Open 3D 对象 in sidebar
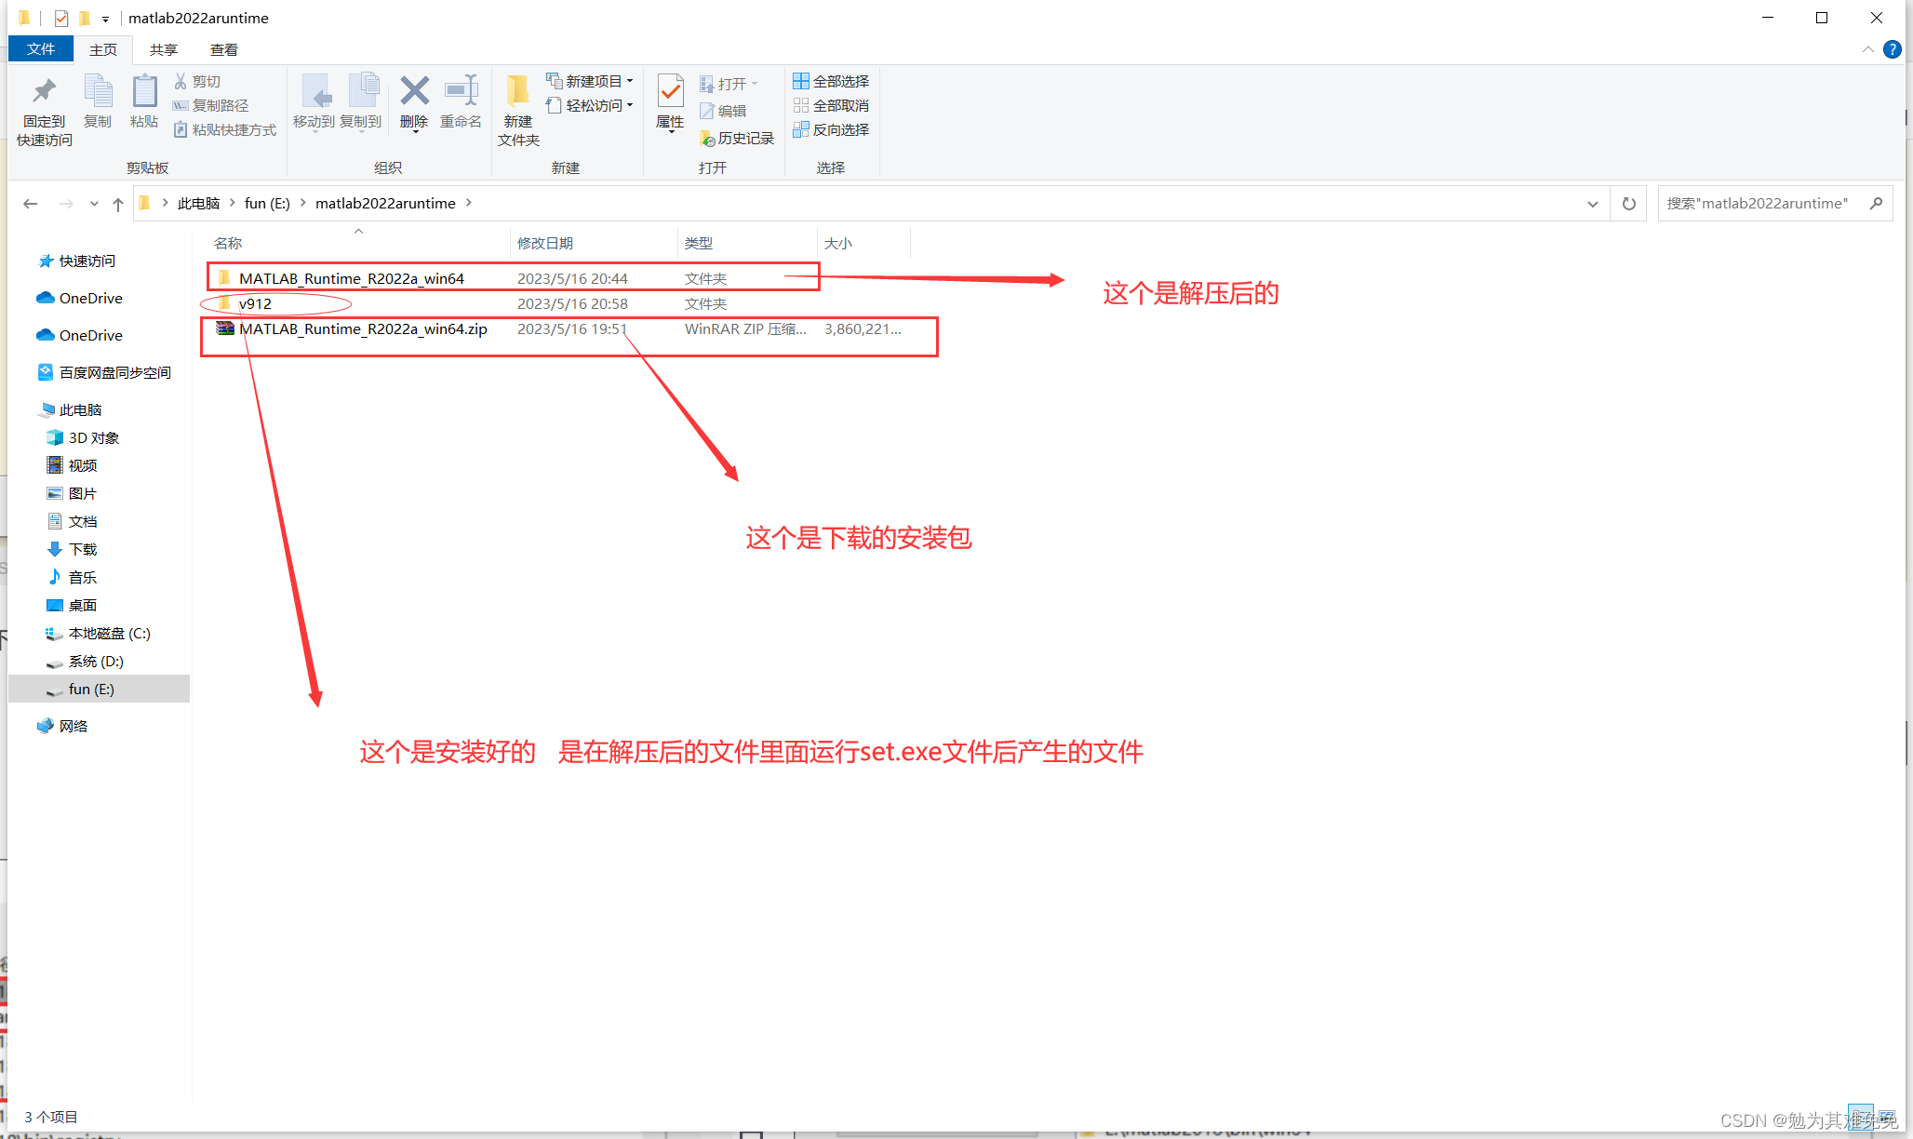 pyautogui.click(x=93, y=438)
